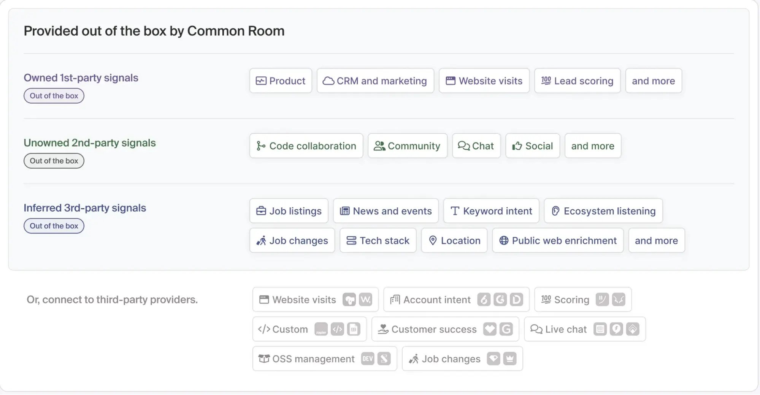Select the Product signal chip

tap(281, 81)
